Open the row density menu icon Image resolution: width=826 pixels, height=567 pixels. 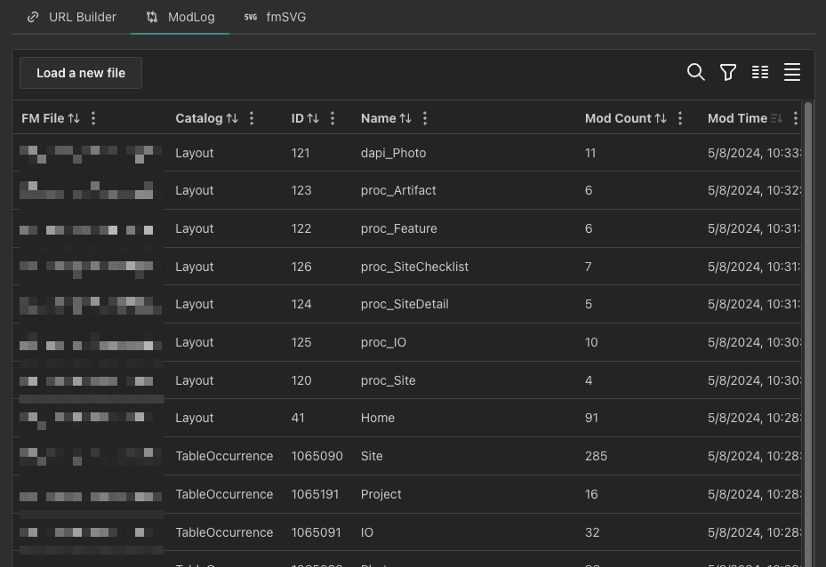792,73
